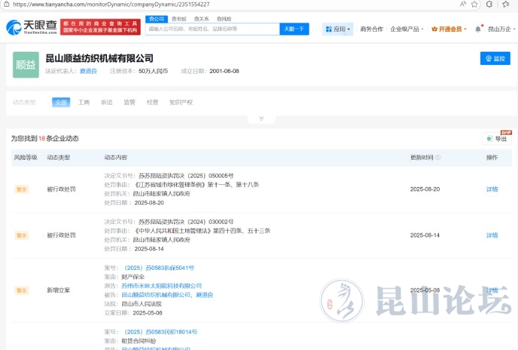Click the 天眼一下 search button
The image size is (518, 350).
pos(294,29)
